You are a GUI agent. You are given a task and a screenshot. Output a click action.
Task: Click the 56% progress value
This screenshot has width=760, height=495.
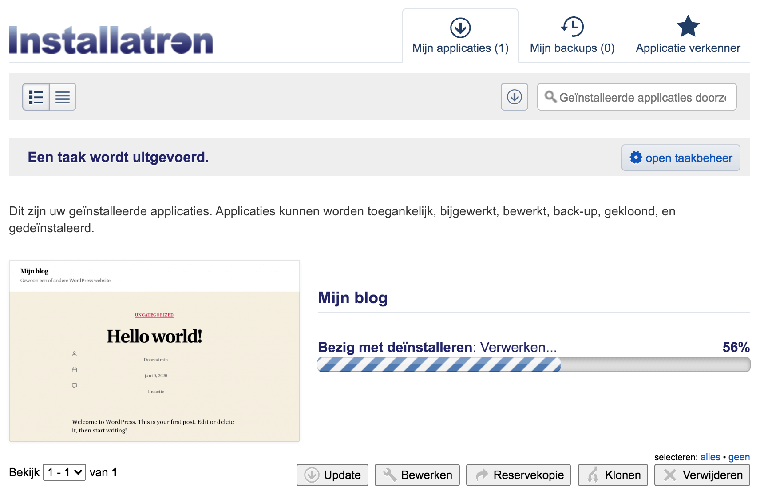point(736,347)
